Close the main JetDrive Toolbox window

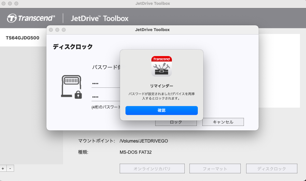pos(4,4)
